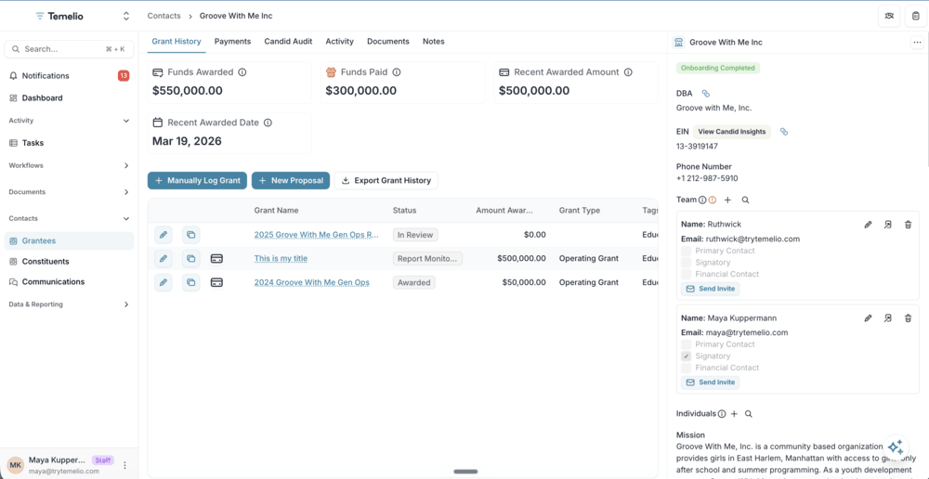Click Export Grant History button
The height and width of the screenshot is (479, 929).
click(386, 181)
